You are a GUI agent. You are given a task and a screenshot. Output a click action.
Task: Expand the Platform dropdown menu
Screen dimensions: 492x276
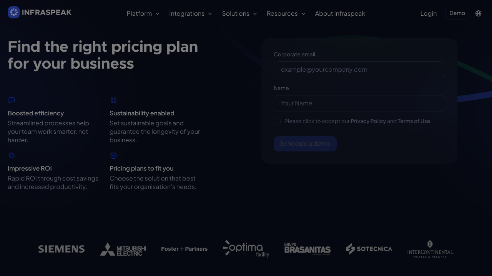point(143,14)
